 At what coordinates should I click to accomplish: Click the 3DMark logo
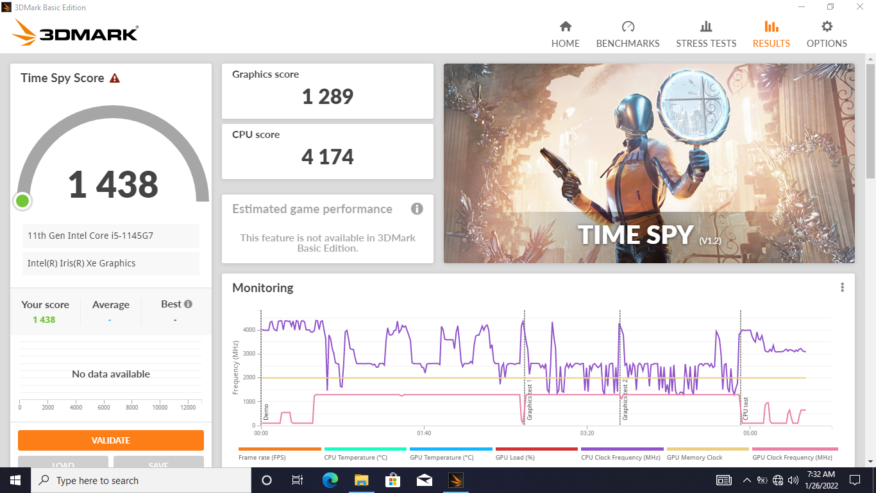coord(75,33)
